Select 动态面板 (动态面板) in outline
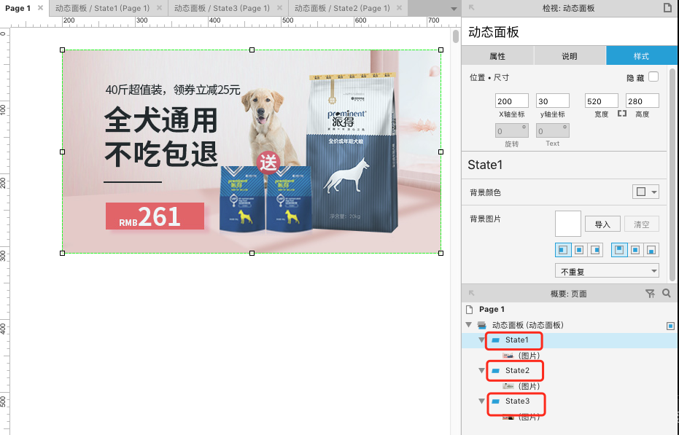The height and width of the screenshot is (435, 679). [527, 325]
